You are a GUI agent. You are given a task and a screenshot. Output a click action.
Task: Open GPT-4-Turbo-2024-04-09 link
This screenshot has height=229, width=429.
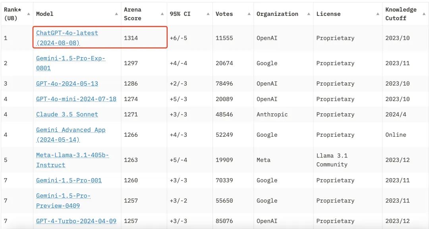(x=76, y=221)
